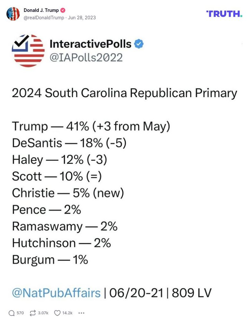
Task: Click the @IAPolls2022 handle
Action: click(x=86, y=58)
